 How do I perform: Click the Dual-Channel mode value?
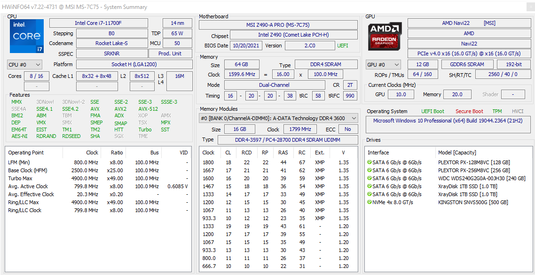click(275, 85)
